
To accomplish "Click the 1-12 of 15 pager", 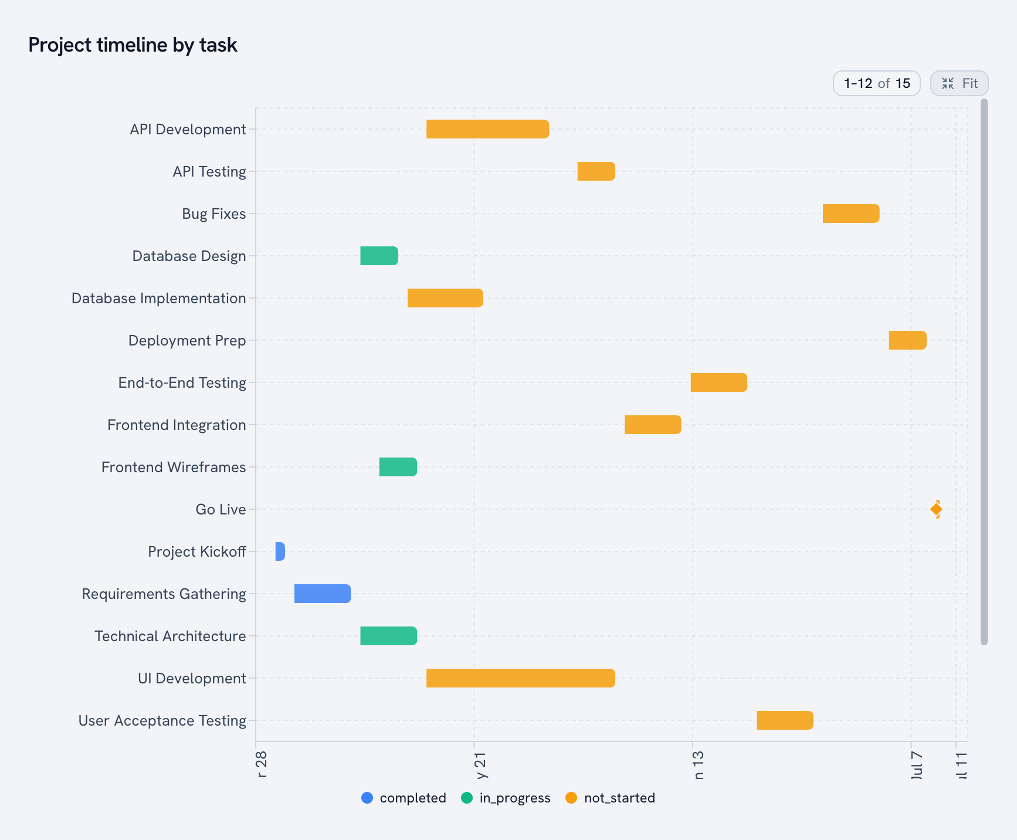I will tap(877, 83).
